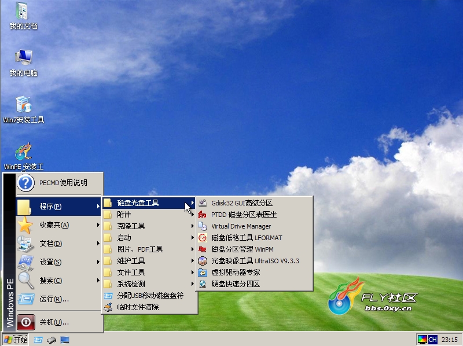Launch 硬盘快速分四区 entry
This screenshot has height=346, width=463.
[x=255, y=284]
